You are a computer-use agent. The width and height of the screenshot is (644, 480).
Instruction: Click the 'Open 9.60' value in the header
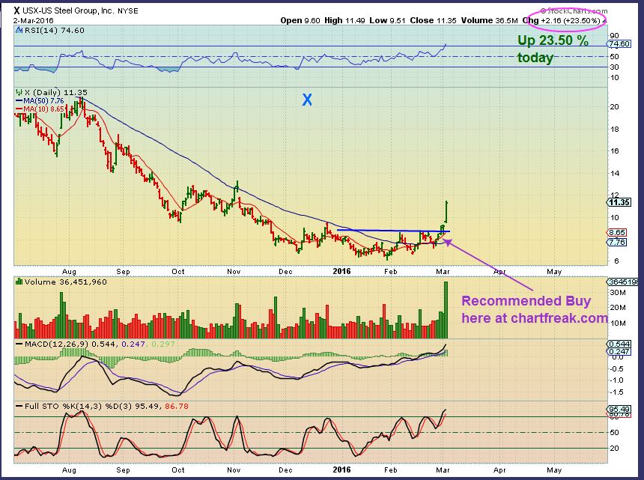pyautogui.click(x=300, y=20)
